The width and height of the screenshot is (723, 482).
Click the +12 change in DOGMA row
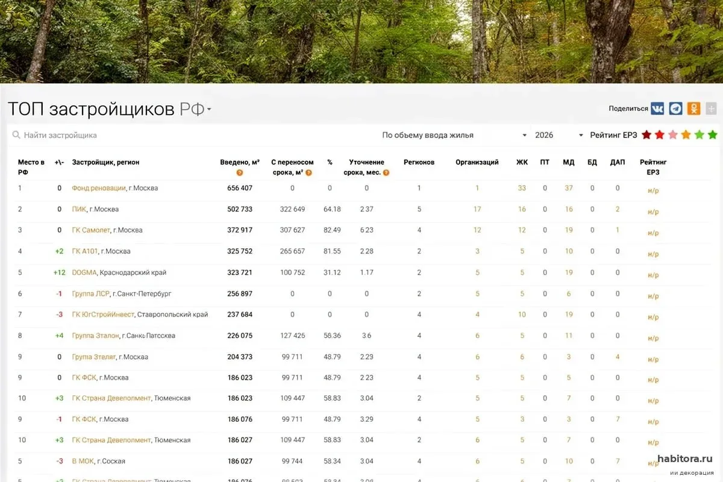59,272
